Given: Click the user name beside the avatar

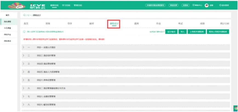Looking at the screenshot, I should [211, 5].
